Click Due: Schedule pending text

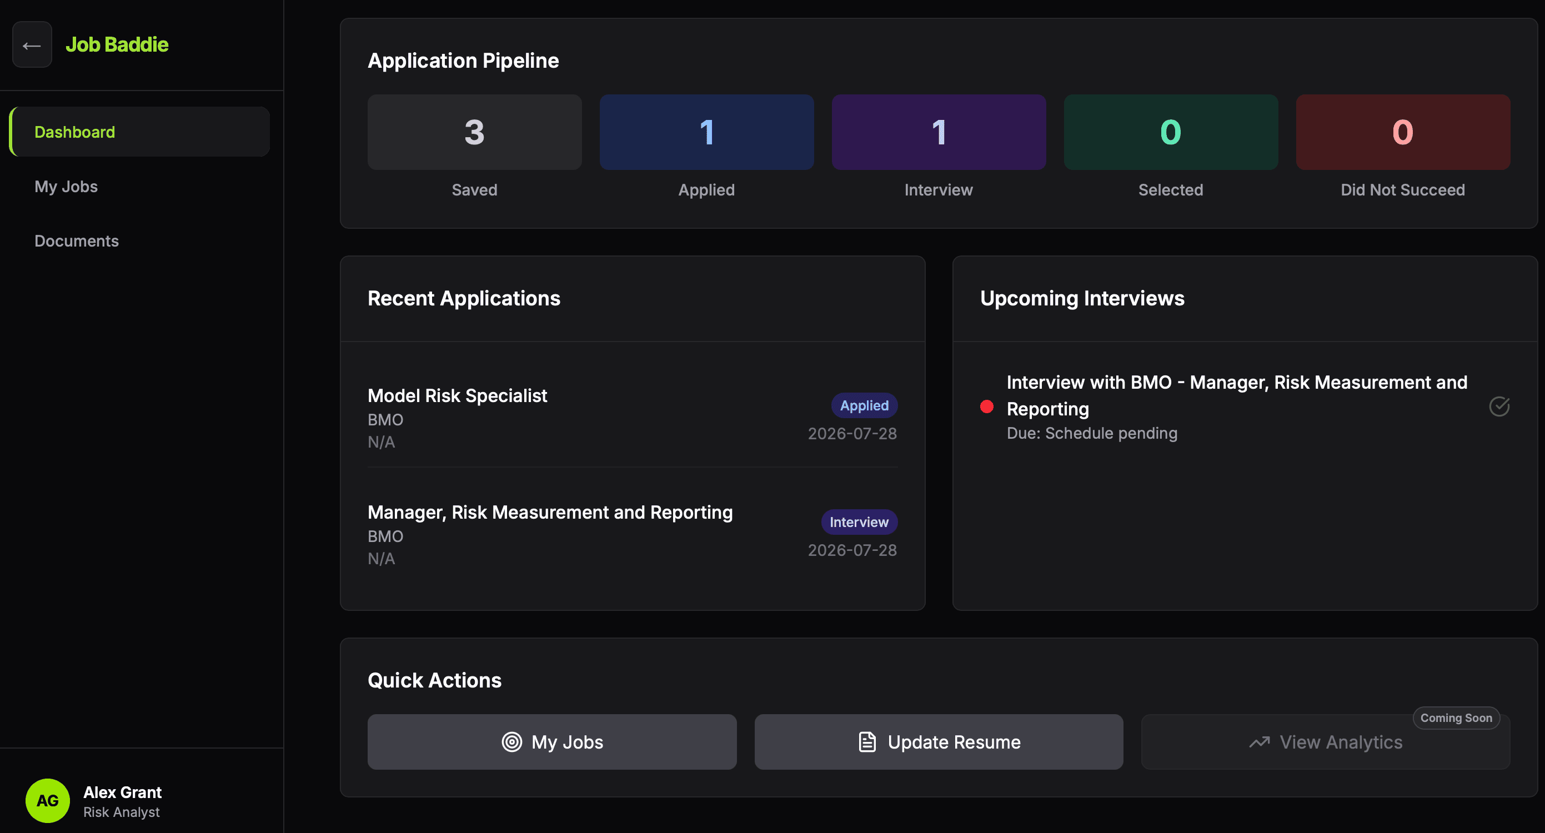(x=1092, y=433)
